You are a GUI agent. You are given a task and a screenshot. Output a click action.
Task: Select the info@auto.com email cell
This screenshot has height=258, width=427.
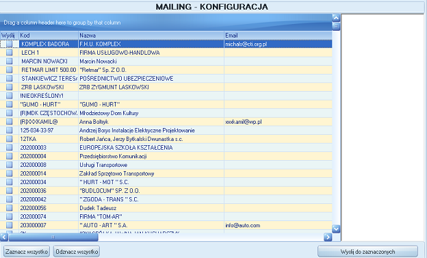[x=278, y=225]
